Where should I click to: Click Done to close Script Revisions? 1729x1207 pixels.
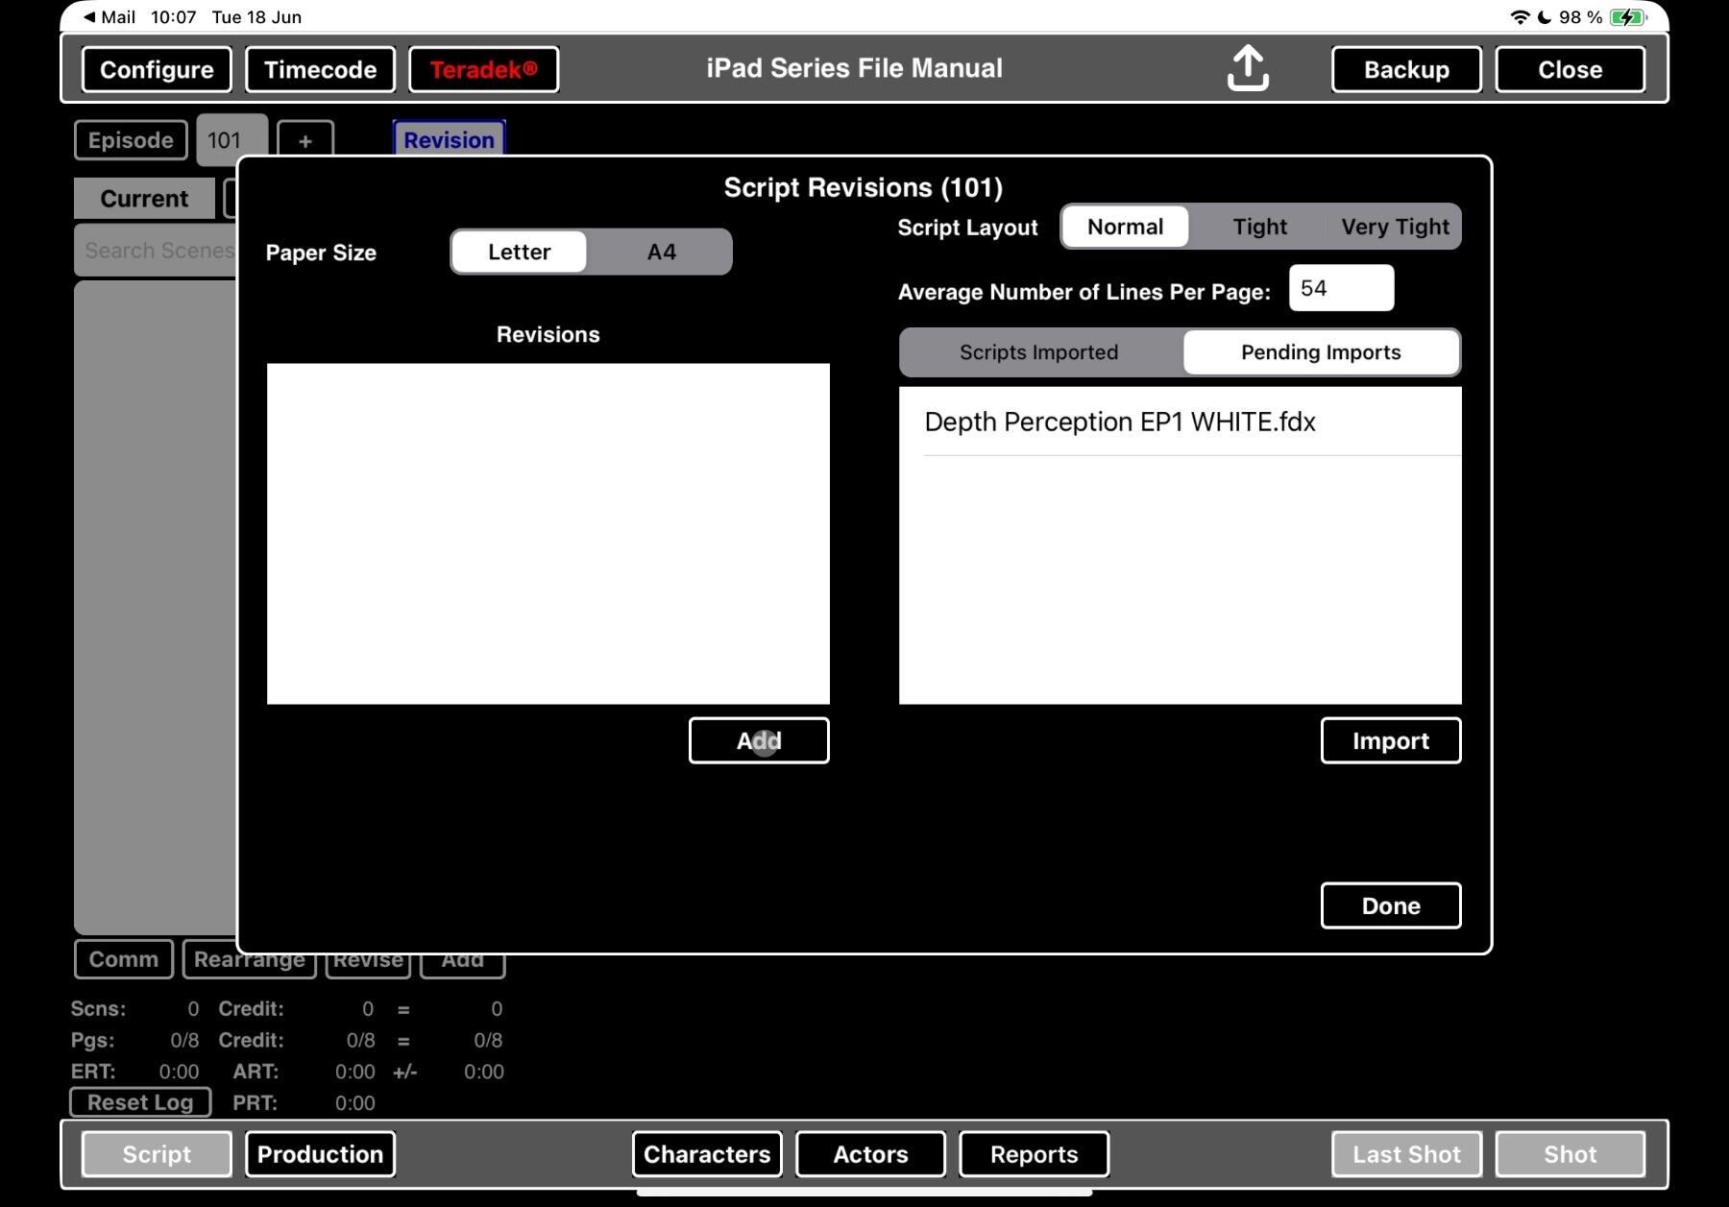[1391, 905]
